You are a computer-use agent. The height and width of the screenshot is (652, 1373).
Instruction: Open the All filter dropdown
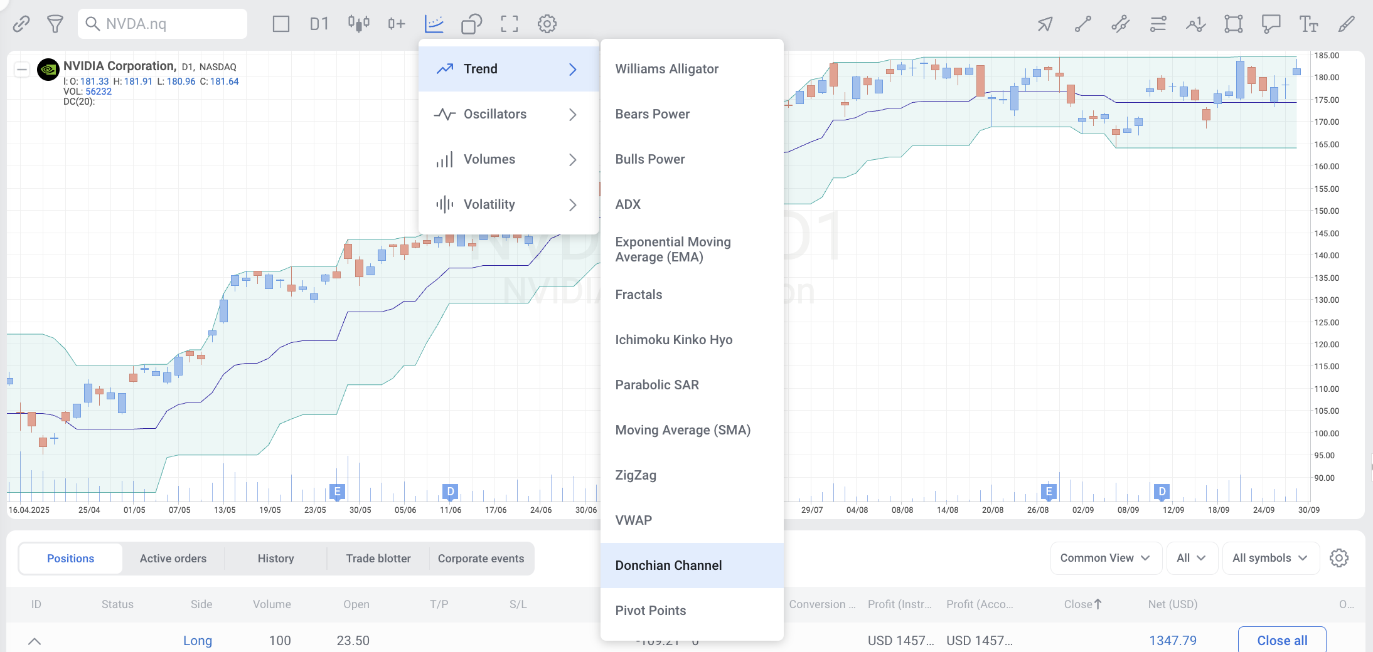coord(1192,558)
